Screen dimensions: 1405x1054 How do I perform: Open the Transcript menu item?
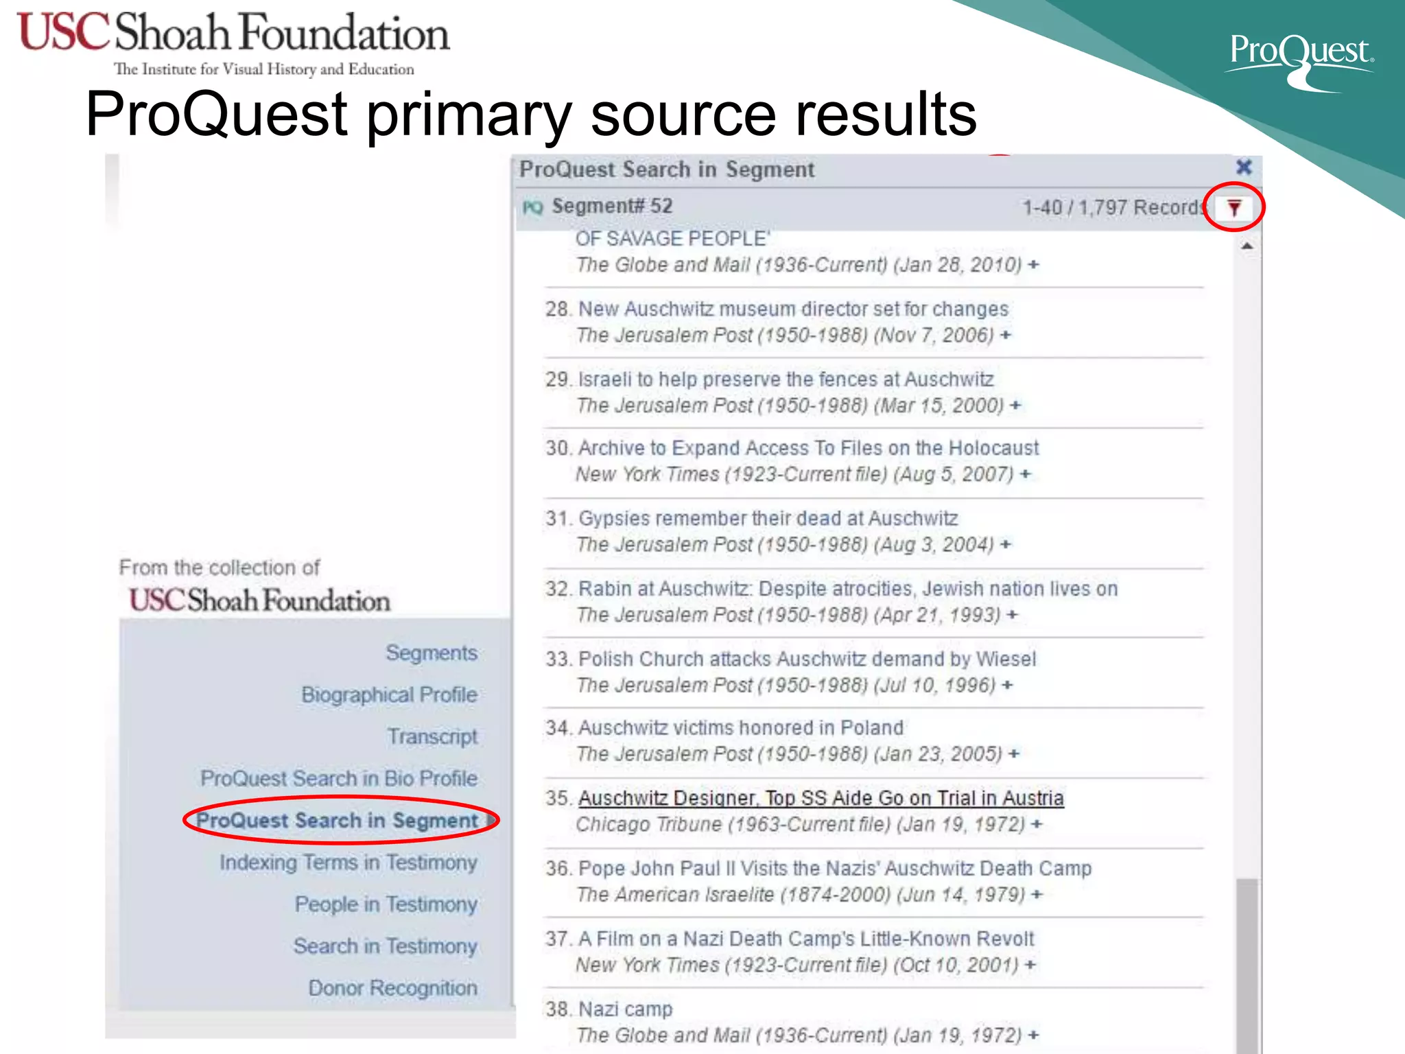432,736
